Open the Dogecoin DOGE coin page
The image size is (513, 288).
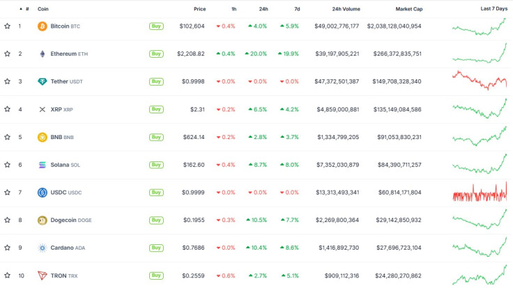[71, 220]
